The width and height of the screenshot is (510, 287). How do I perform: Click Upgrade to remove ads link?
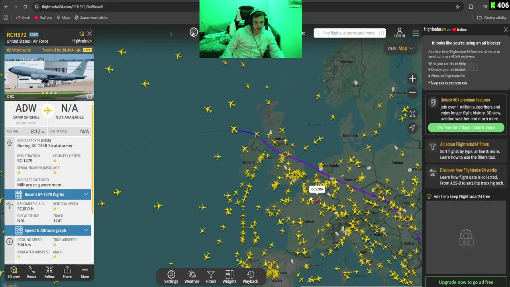tap(449, 83)
